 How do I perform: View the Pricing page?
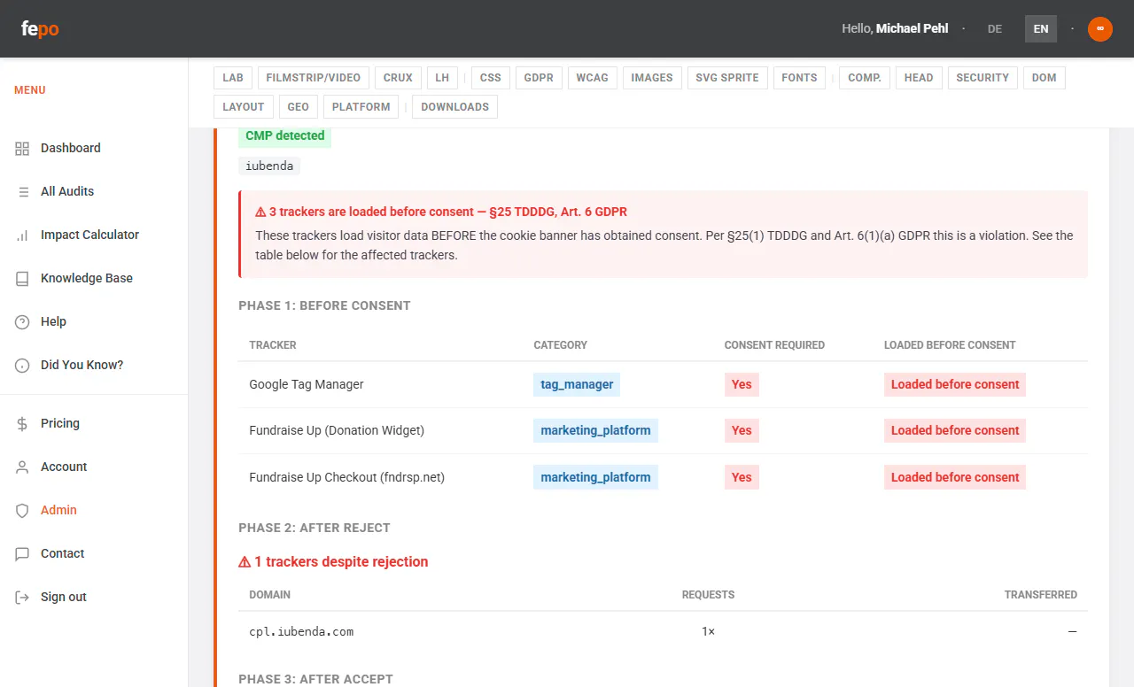pyautogui.click(x=60, y=424)
